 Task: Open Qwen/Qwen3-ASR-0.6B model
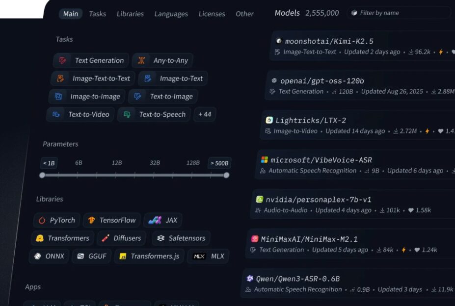(x=298, y=279)
